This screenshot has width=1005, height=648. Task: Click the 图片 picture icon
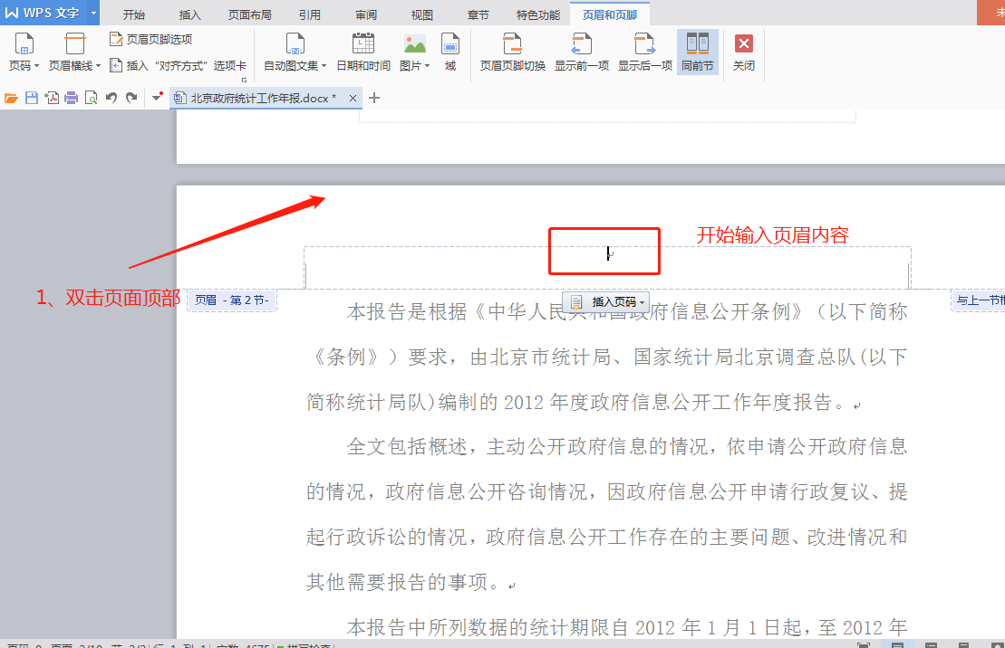tap(415, 44)
